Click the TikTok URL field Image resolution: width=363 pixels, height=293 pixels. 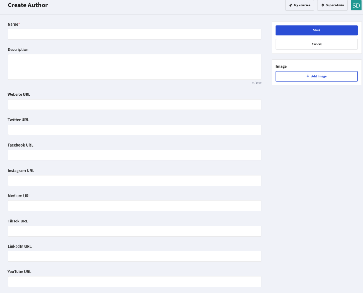(134, 231)
